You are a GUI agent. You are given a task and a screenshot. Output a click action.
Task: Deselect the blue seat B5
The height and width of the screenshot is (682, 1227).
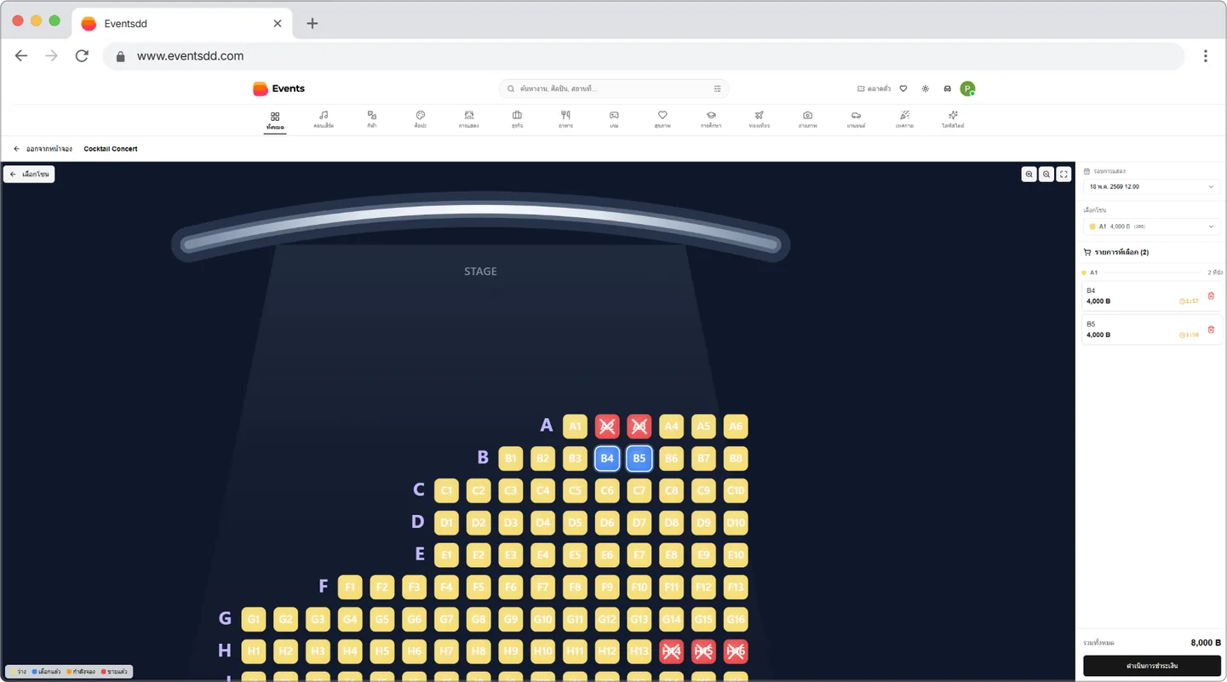click(639, 458)
